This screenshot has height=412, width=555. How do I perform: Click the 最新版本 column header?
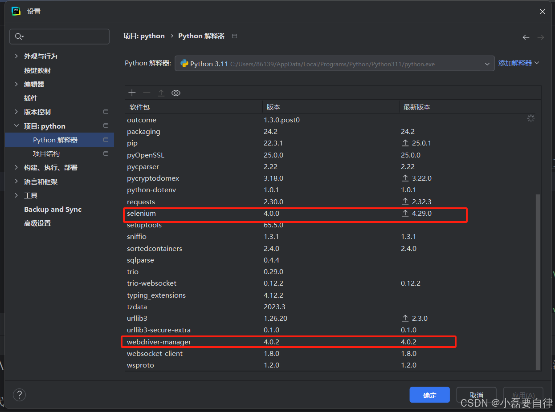(x=470, y=107)
